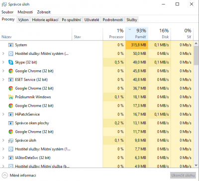Switch to the Výkon tab
Image resolution: width=199 pixels, height=181 pixels.
(x=23, y=20)
